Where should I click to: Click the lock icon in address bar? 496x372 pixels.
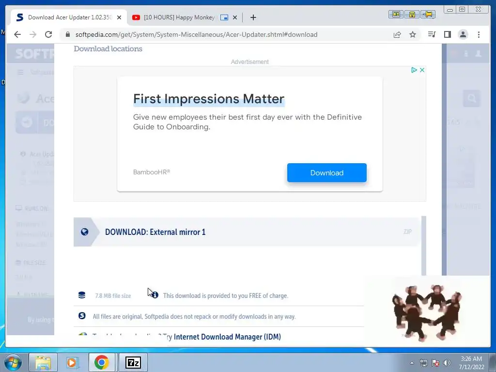point(68,34)
